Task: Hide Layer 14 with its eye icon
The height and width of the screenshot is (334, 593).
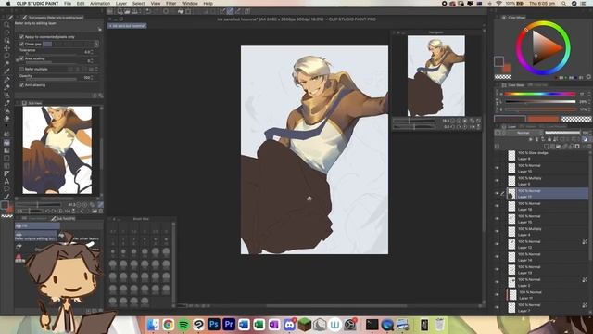Action: coord(497,257)
